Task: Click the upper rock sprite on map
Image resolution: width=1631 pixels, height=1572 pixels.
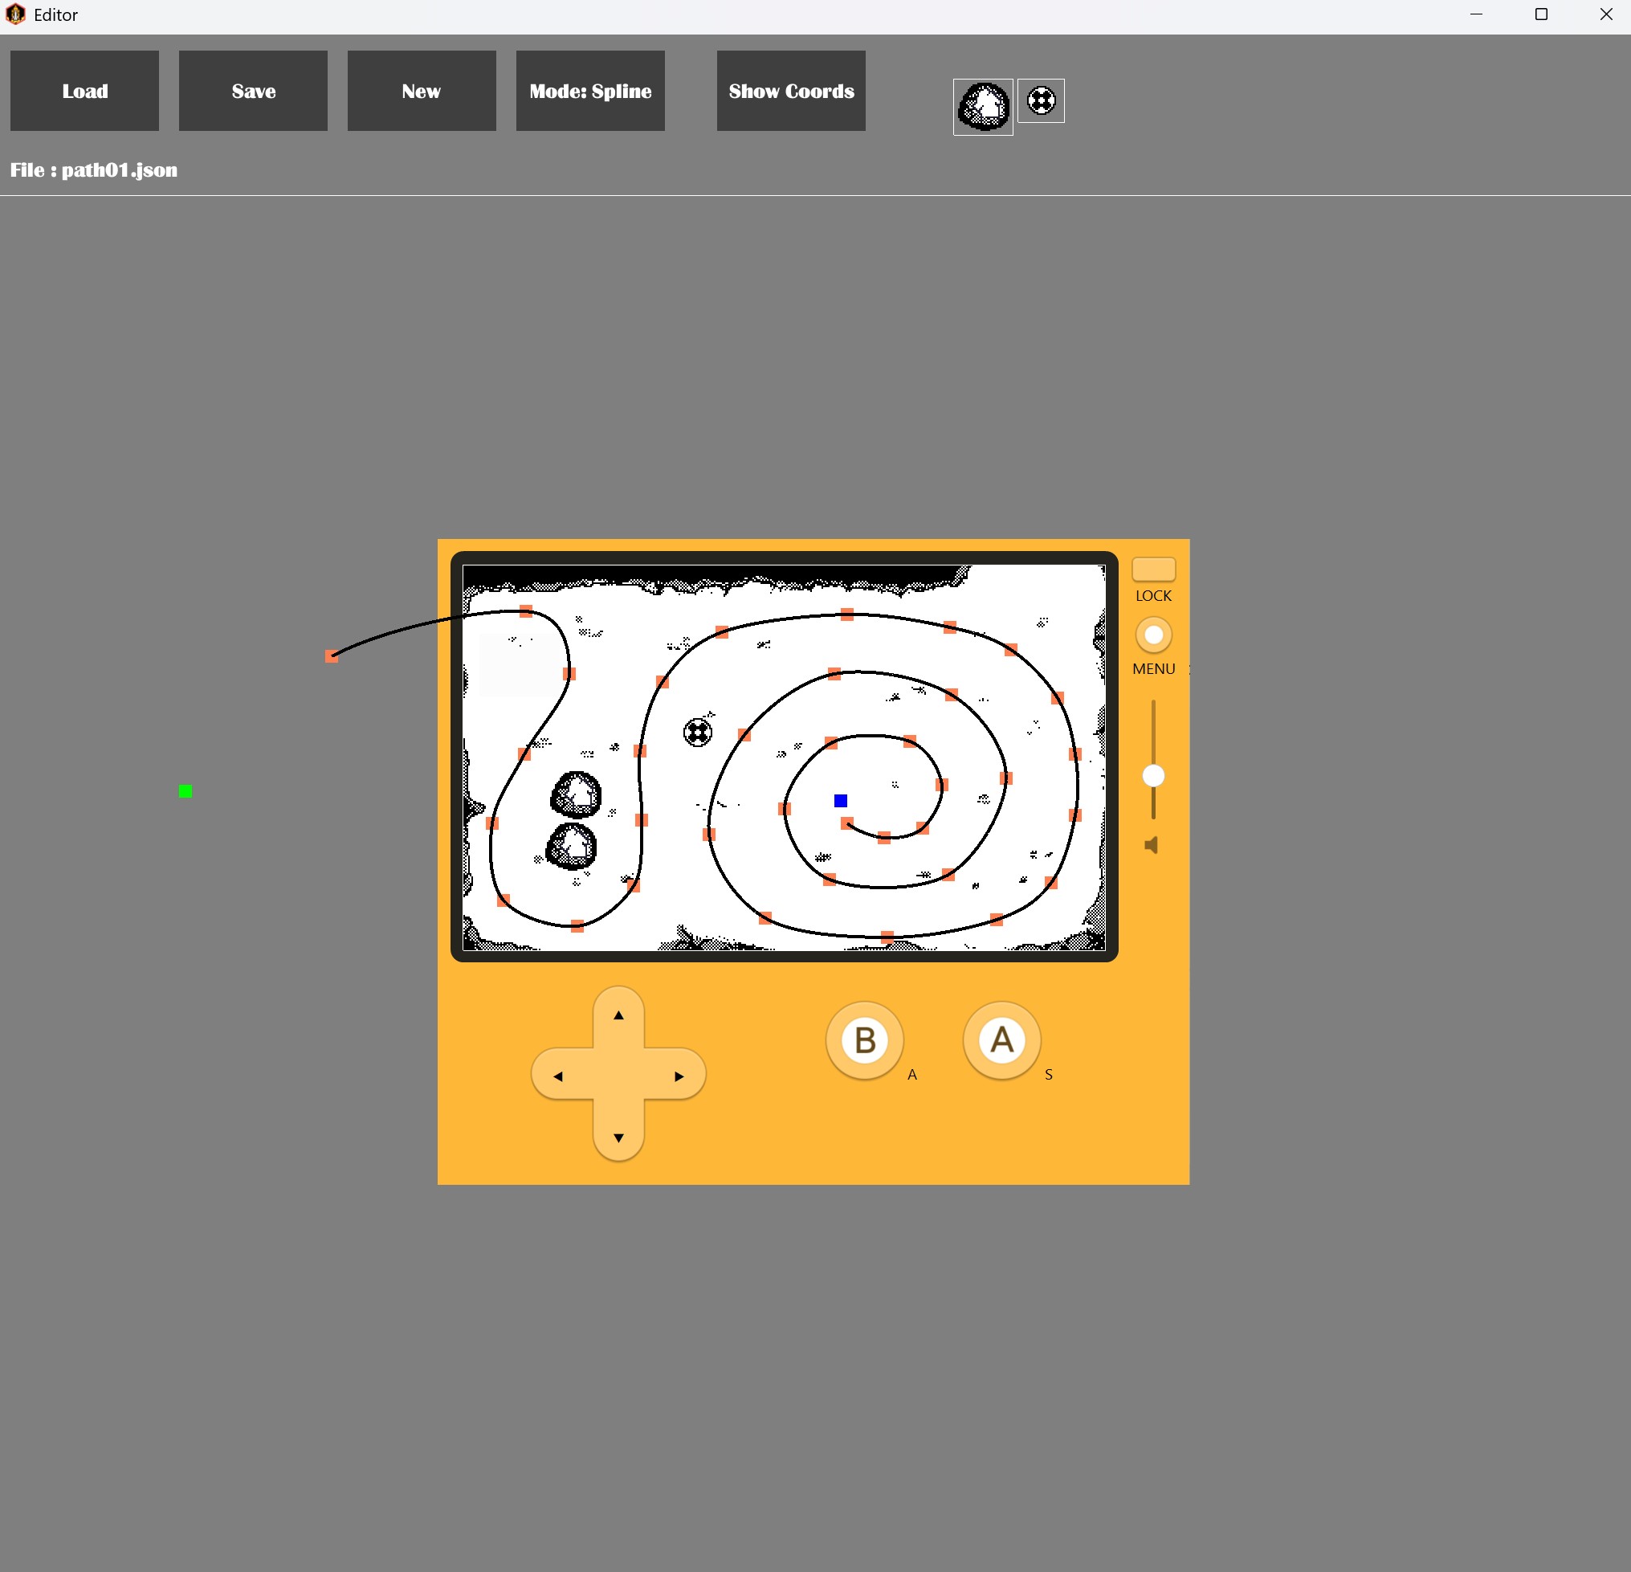Action: tap(576, 794)
